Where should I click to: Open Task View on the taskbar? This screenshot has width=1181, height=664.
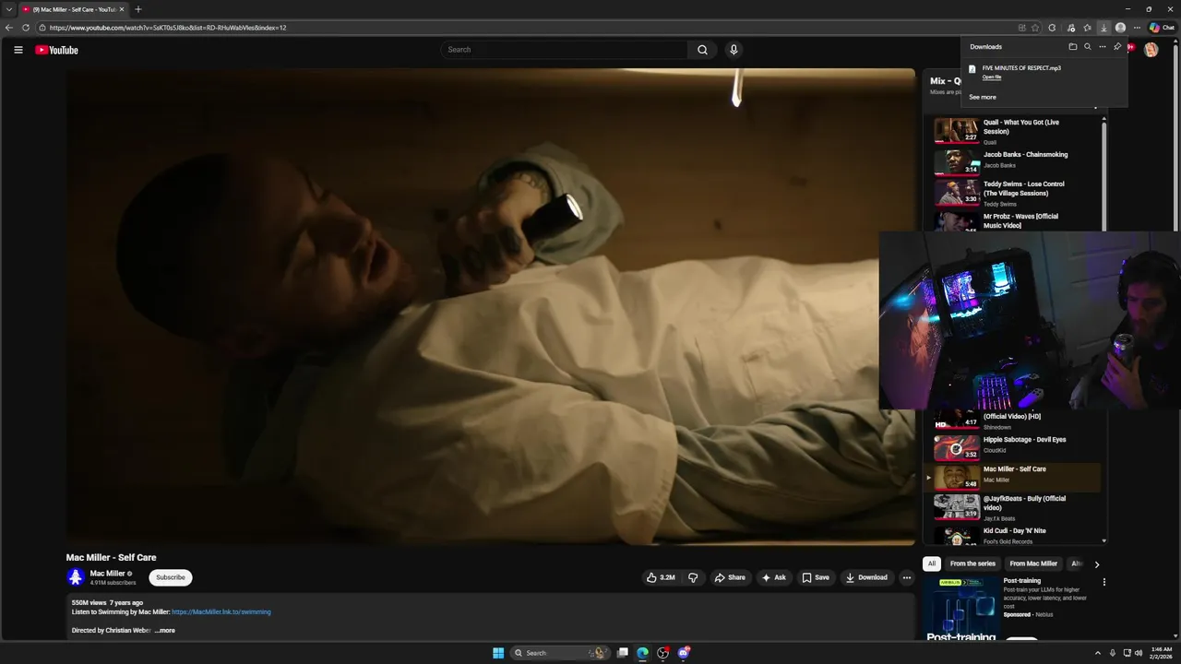click(623, 653)
